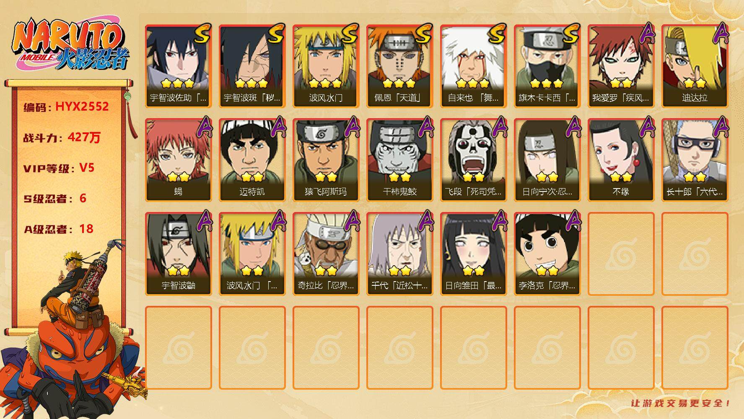Select the 日向雏田 ninja card
This screenshot has height=419, width=744.
pyautogui.click(x=473, y=254)
